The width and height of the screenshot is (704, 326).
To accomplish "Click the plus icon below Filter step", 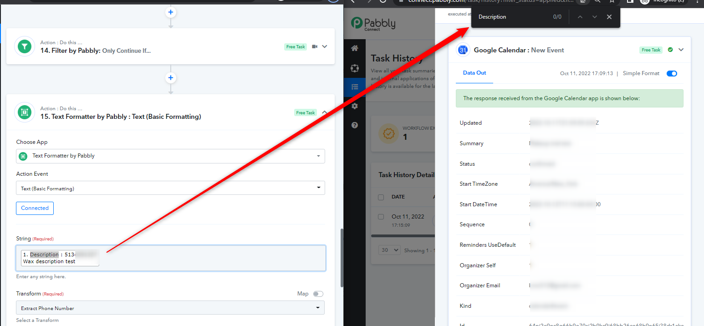I will pos(171,78).
